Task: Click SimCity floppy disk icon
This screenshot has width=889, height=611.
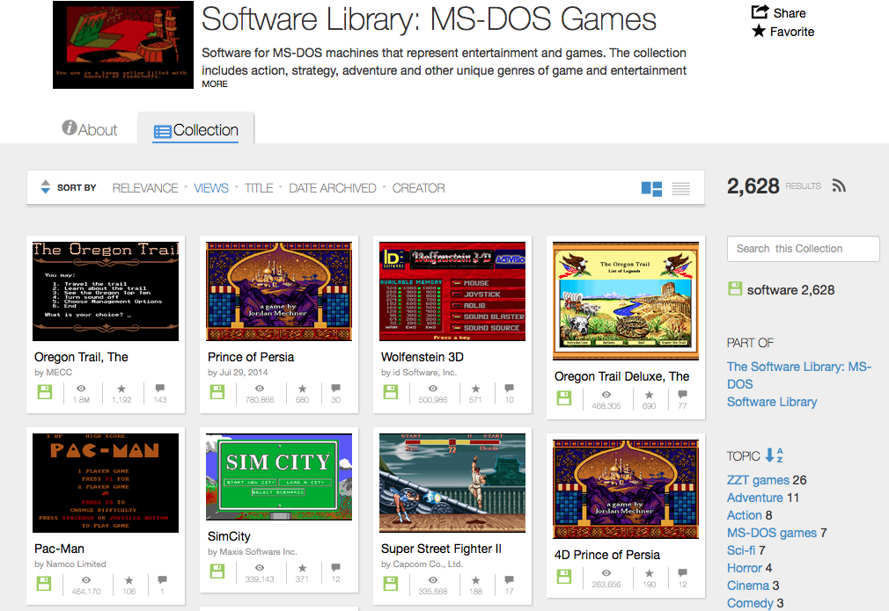Action: tap(217, 571)
